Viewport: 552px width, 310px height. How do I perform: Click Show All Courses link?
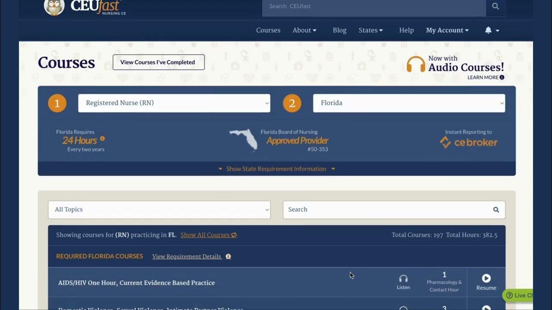[205, 235]
